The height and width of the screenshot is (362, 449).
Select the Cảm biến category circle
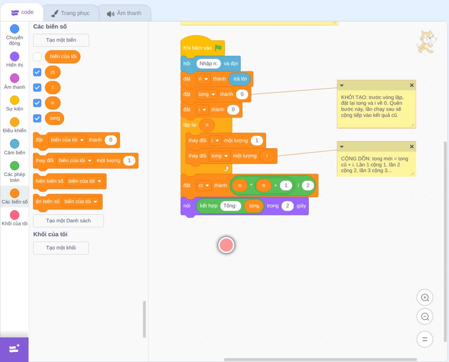pyautogui.click(x=14, y=144)
